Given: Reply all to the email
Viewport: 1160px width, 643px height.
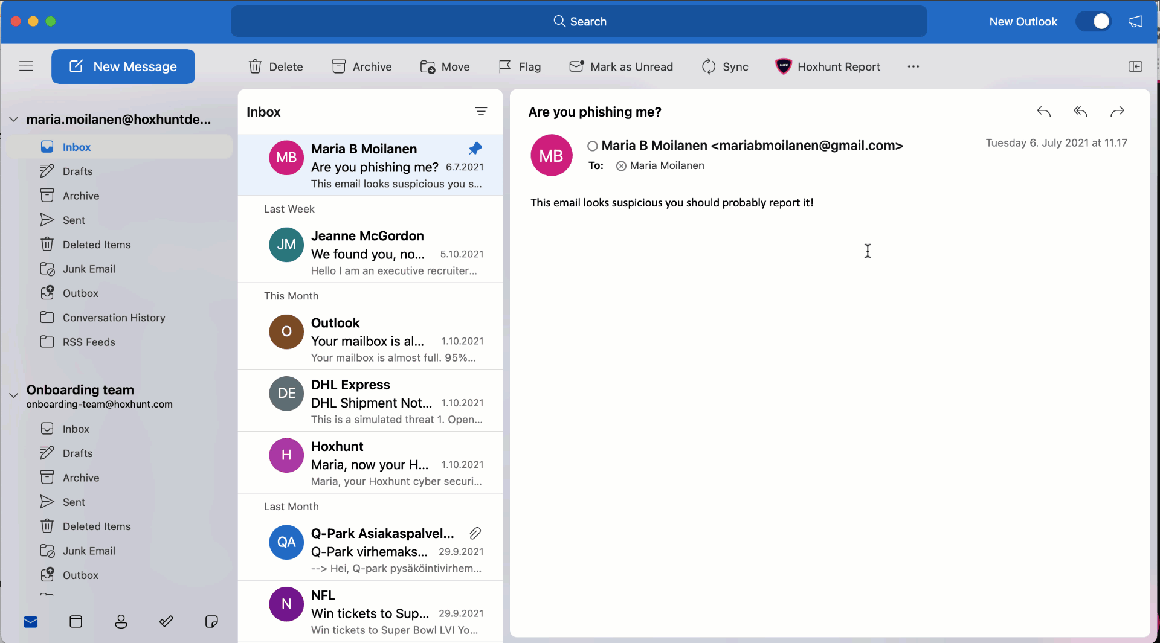Looking at the screenshot, I should pos(1080,112).
